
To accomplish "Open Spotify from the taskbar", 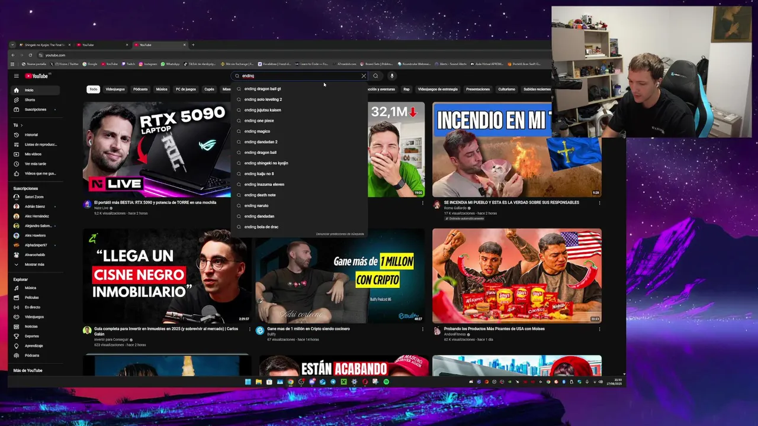I will click(386, 382).
